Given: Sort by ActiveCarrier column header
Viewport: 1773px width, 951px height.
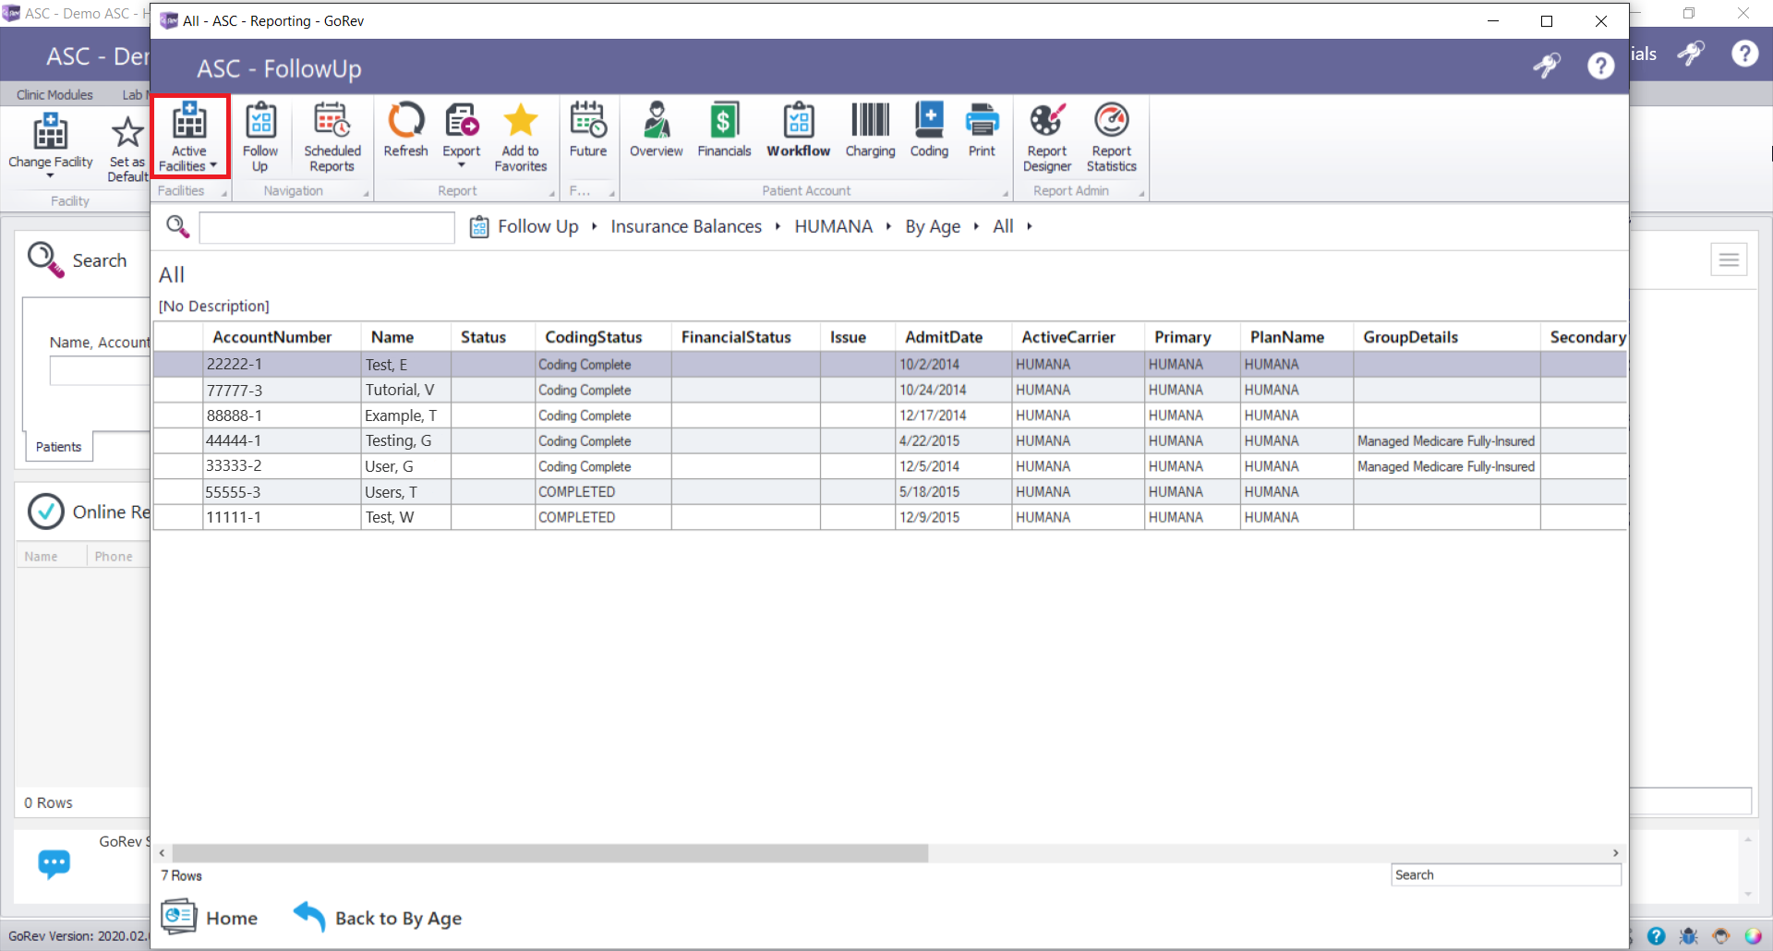Looking at the screenshot, I should [1078, 337].
